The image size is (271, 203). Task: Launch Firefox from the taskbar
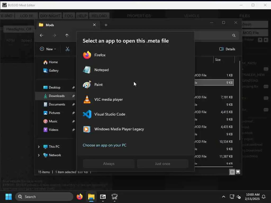point(80,197)
